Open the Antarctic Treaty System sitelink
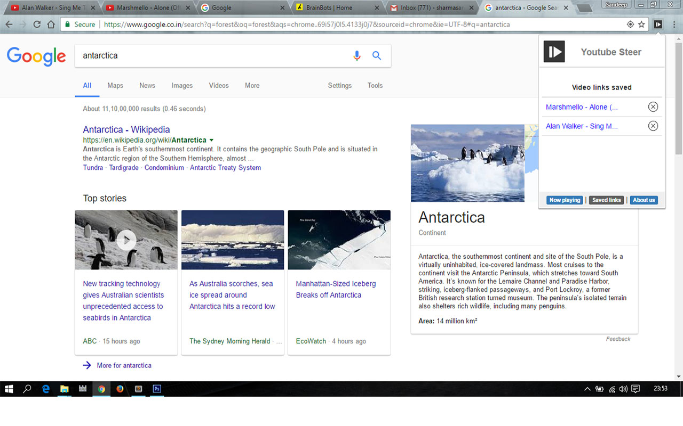Viewport: 683px width, 426px height. [226, 168]
